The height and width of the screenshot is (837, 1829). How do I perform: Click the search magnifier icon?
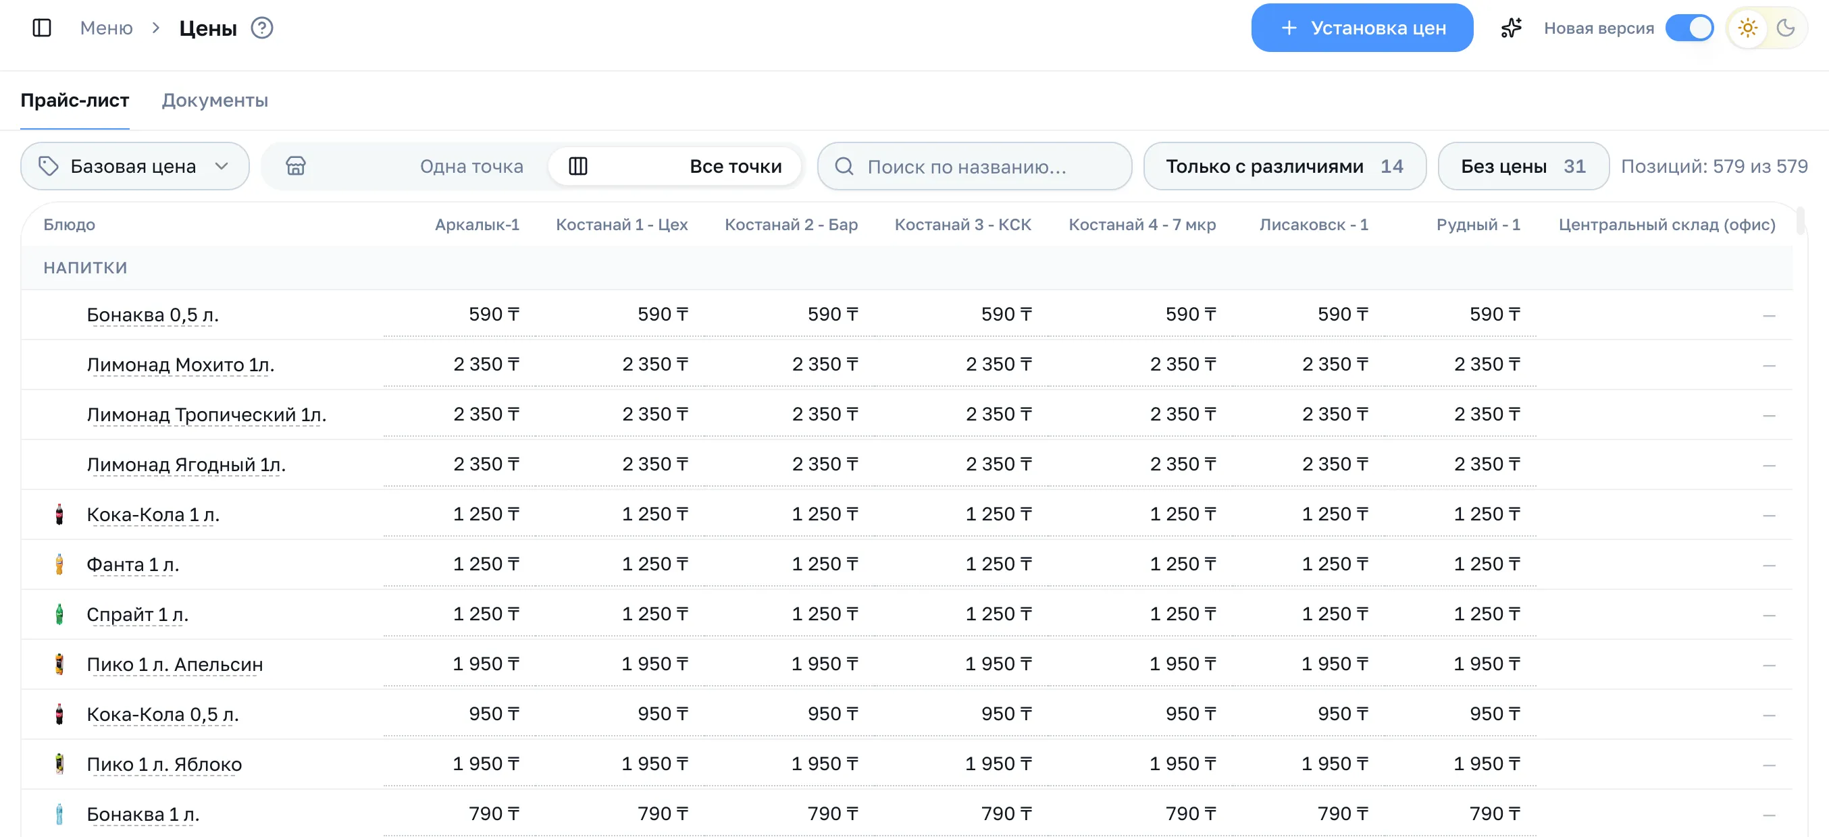844,166
